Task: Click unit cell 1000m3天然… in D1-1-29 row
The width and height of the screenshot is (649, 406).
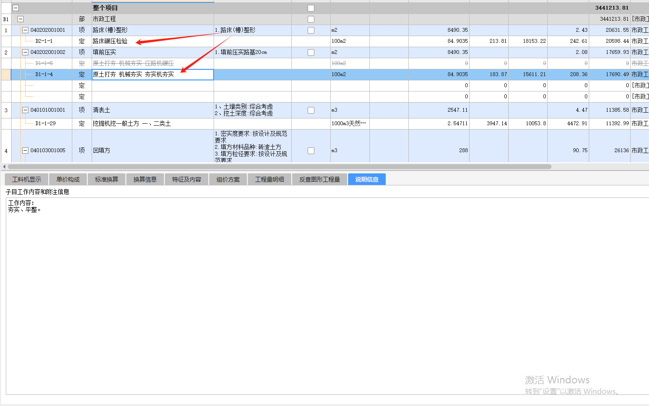Action: [350, 124]
